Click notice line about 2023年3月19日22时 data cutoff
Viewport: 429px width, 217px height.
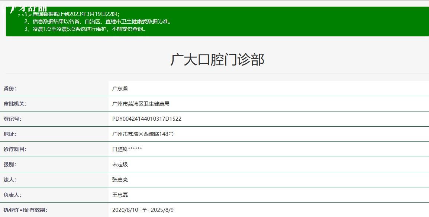72,14
